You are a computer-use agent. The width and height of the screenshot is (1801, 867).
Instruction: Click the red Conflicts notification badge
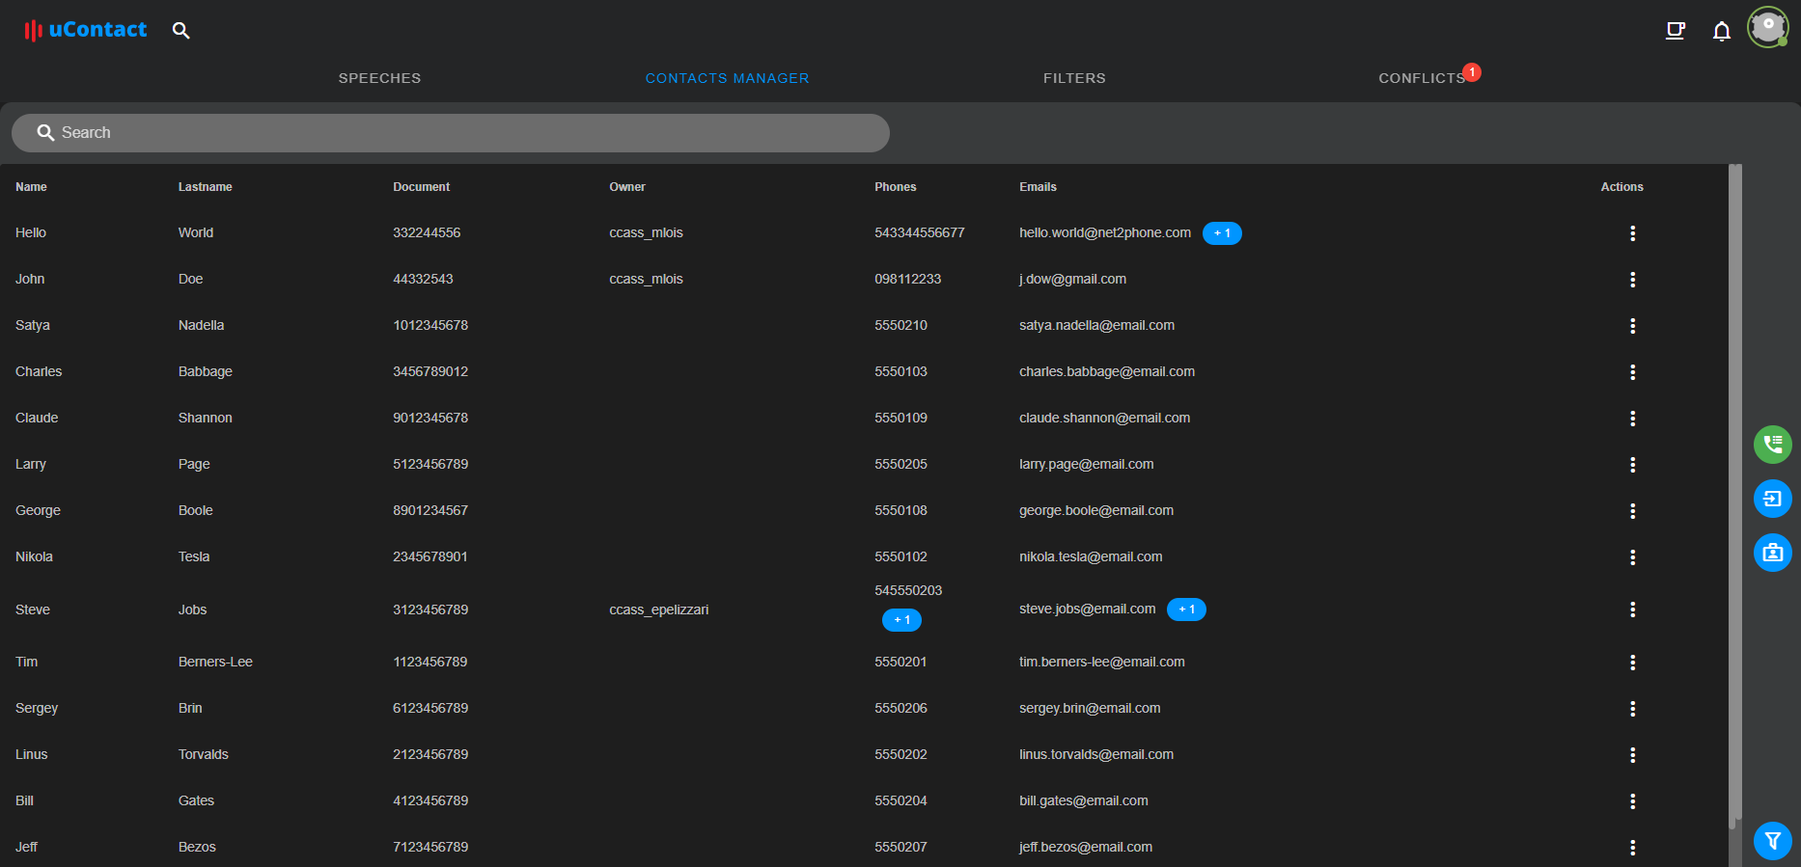(1472, 72)
